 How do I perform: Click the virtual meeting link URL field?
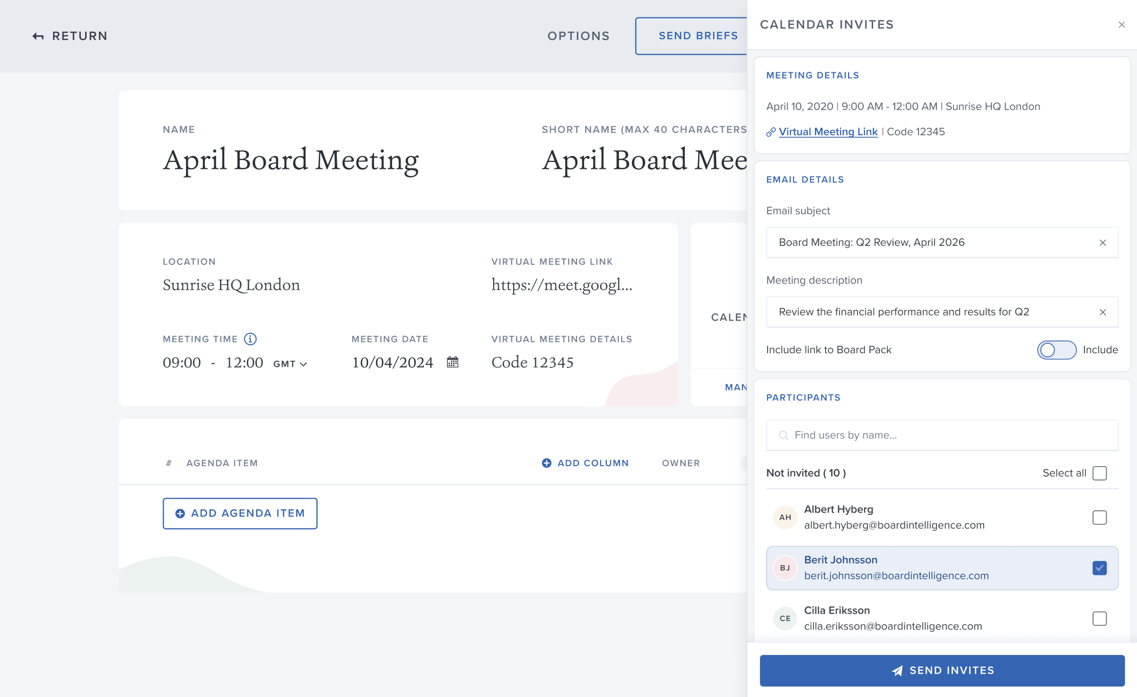pyautogui.click(x=562, y=285)
